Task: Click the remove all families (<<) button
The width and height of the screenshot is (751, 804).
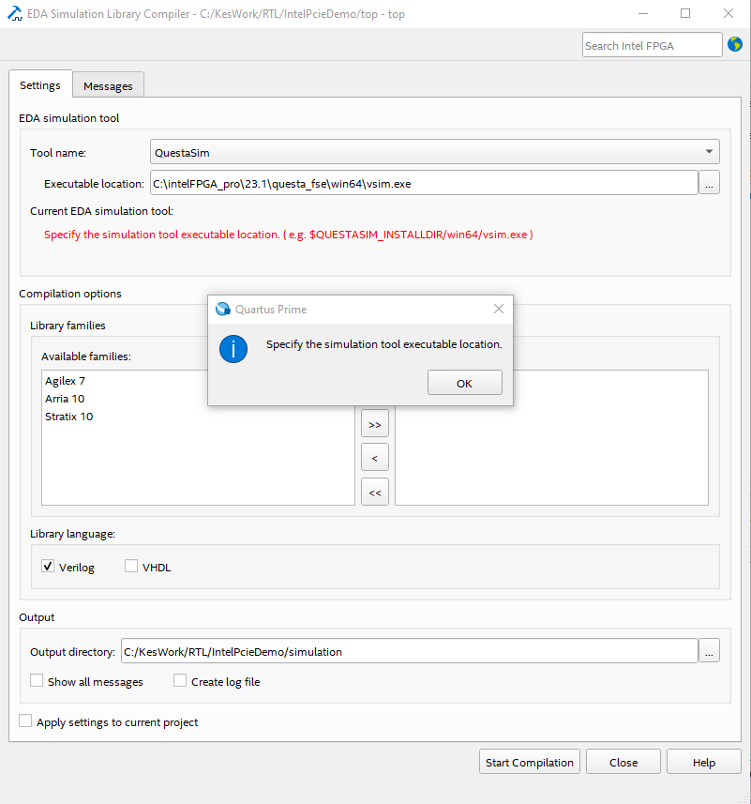Action: (375, 492)
